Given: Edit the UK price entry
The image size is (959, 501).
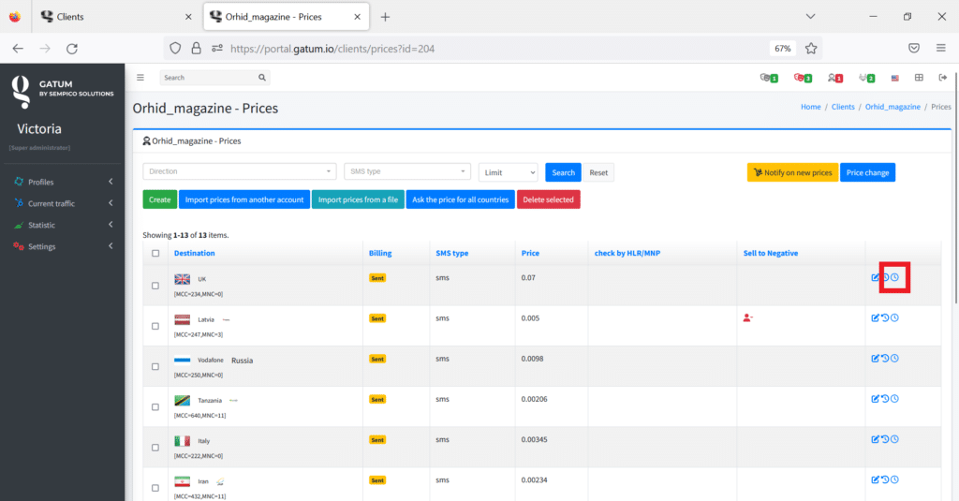Looking at the screenshot, I should pos(876,278).
